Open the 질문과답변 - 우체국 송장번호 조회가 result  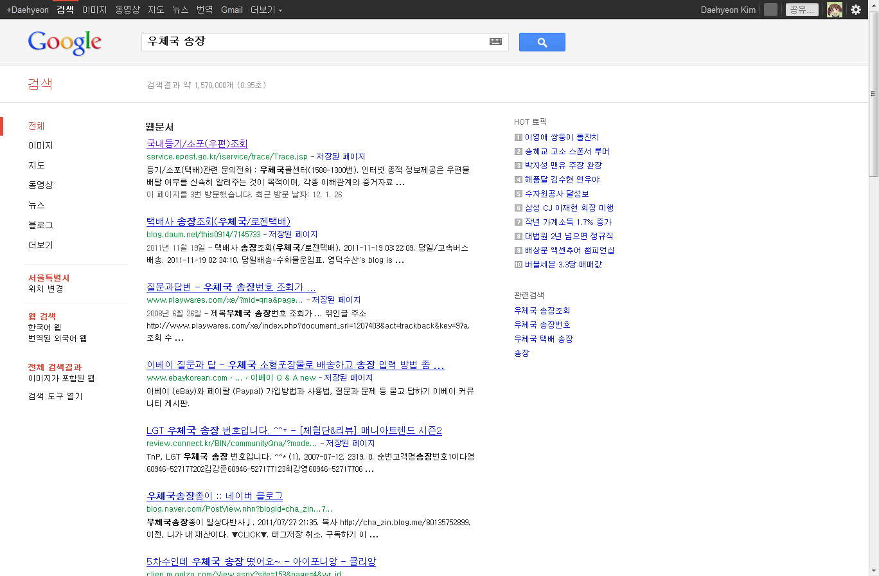231,287
